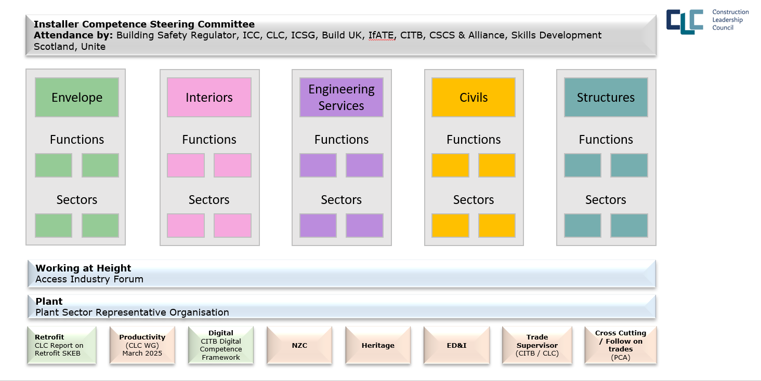761x381 pixels.
Task: Select the Working at Height heading
Action: click(83, 268)
